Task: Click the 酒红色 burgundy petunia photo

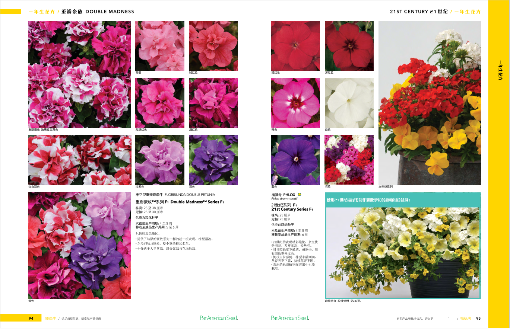Action: pyautogui.click(x=213, y=103)
